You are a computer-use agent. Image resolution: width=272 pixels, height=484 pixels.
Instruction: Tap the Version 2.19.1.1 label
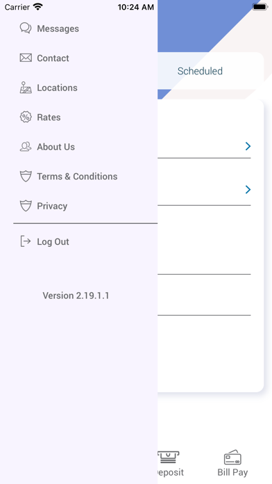[76, 296]
